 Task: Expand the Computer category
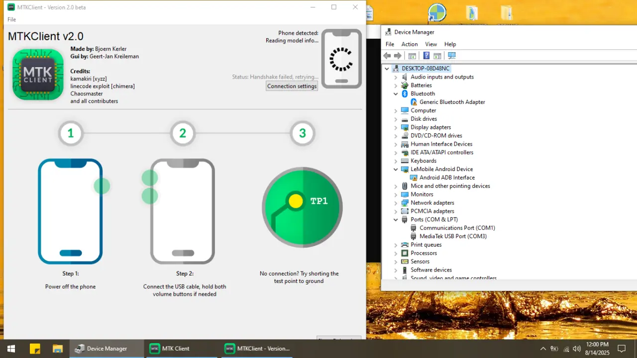coord(396,111)
